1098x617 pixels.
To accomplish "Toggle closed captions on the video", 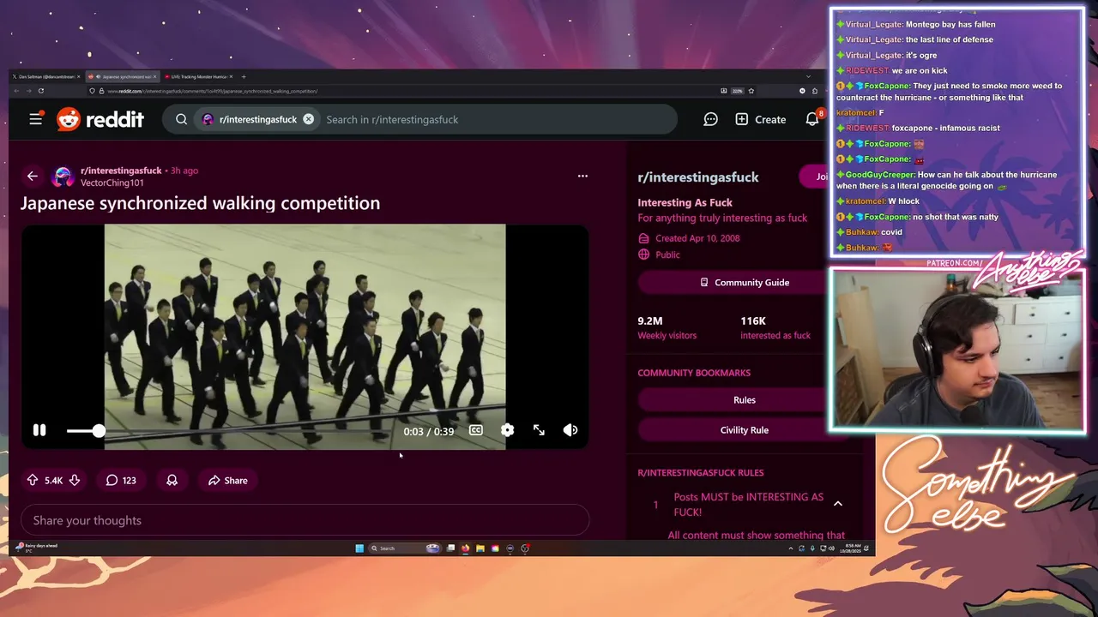I will 476,430.
